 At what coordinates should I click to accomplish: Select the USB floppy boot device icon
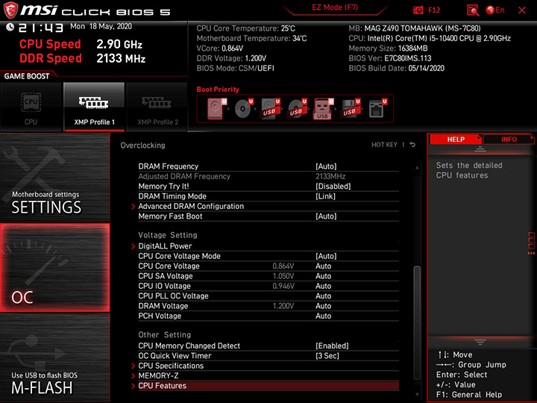350,109
